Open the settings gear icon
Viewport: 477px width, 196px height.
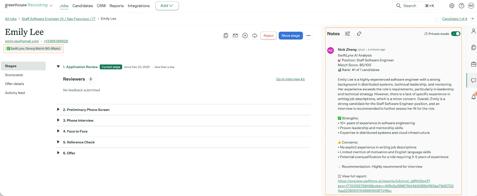pos(452,6)
